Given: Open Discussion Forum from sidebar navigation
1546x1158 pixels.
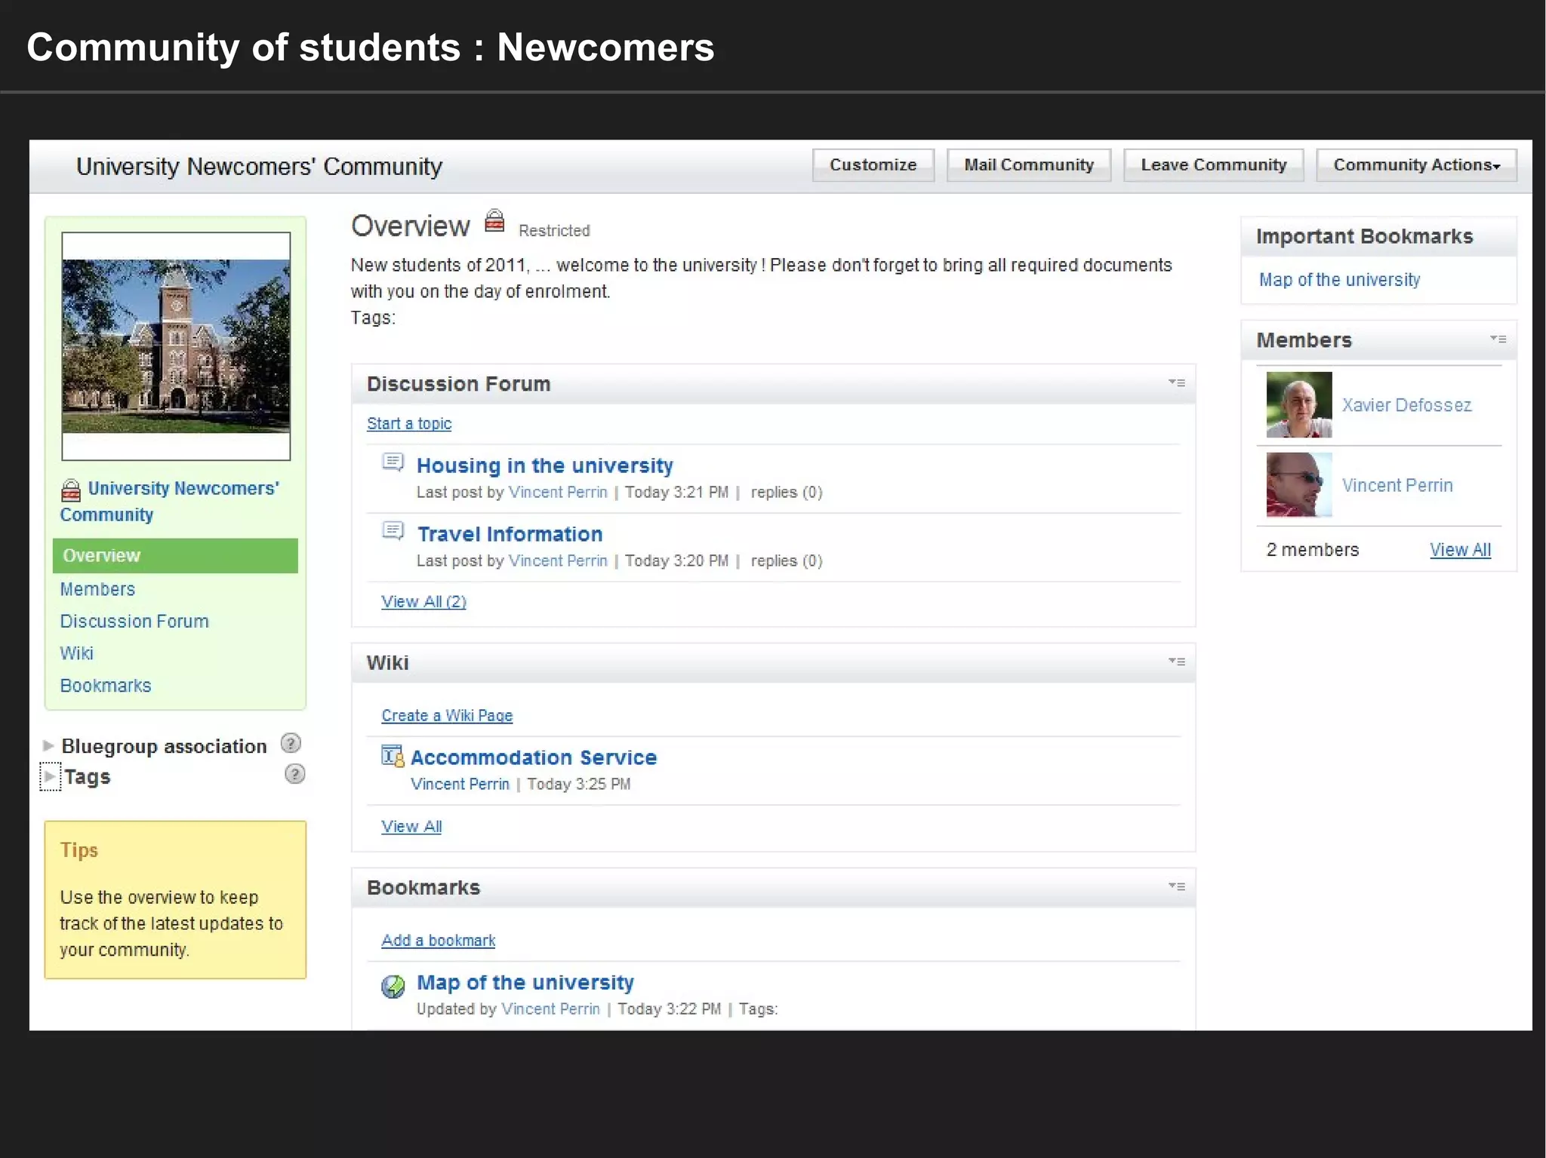Looking at the screenshot, I should [134, 621].
